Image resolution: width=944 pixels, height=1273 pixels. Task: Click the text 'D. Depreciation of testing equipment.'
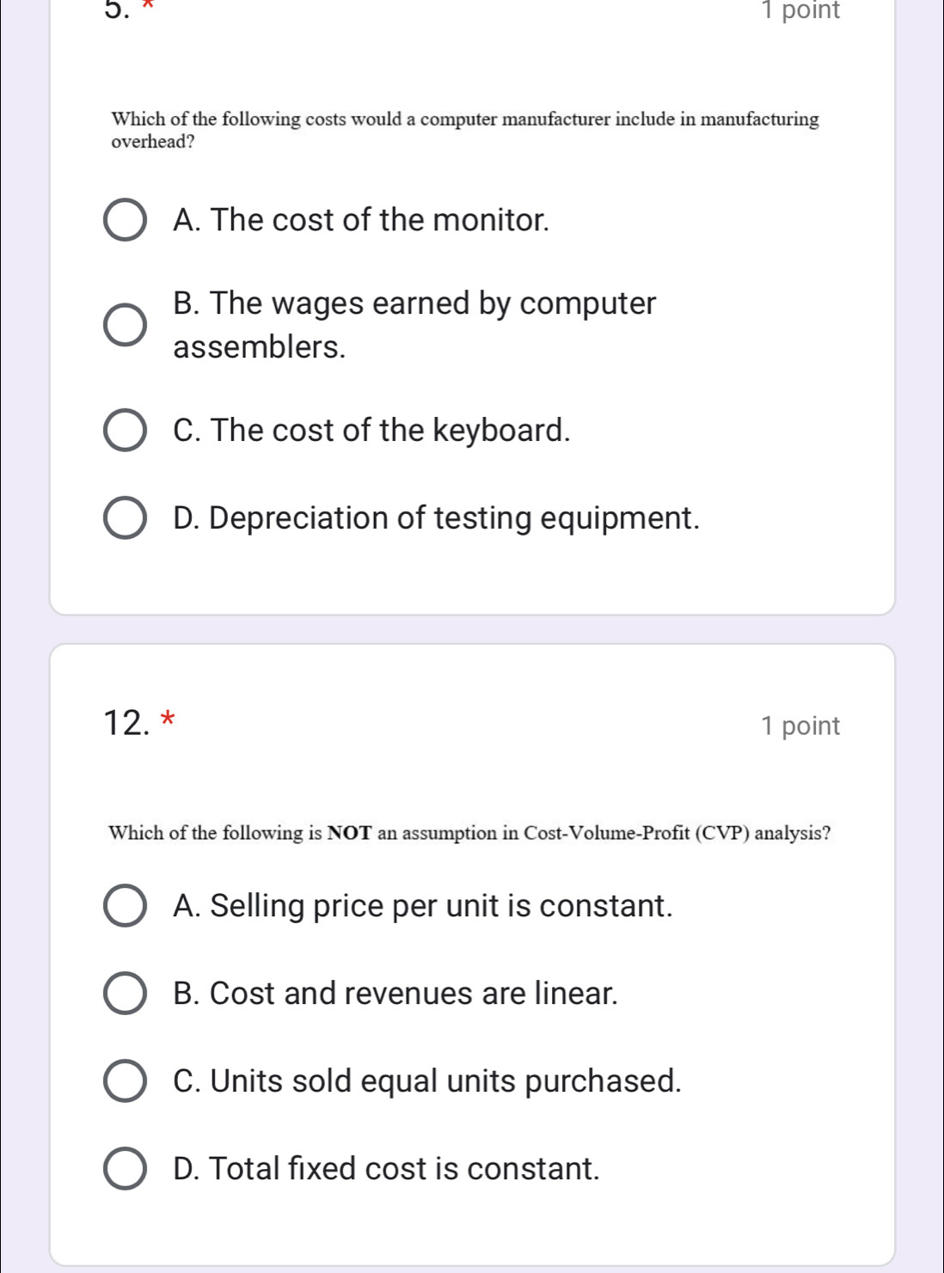[x=436, y=518]
